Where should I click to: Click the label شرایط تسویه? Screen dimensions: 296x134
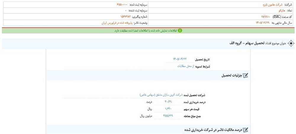point(202,66)
